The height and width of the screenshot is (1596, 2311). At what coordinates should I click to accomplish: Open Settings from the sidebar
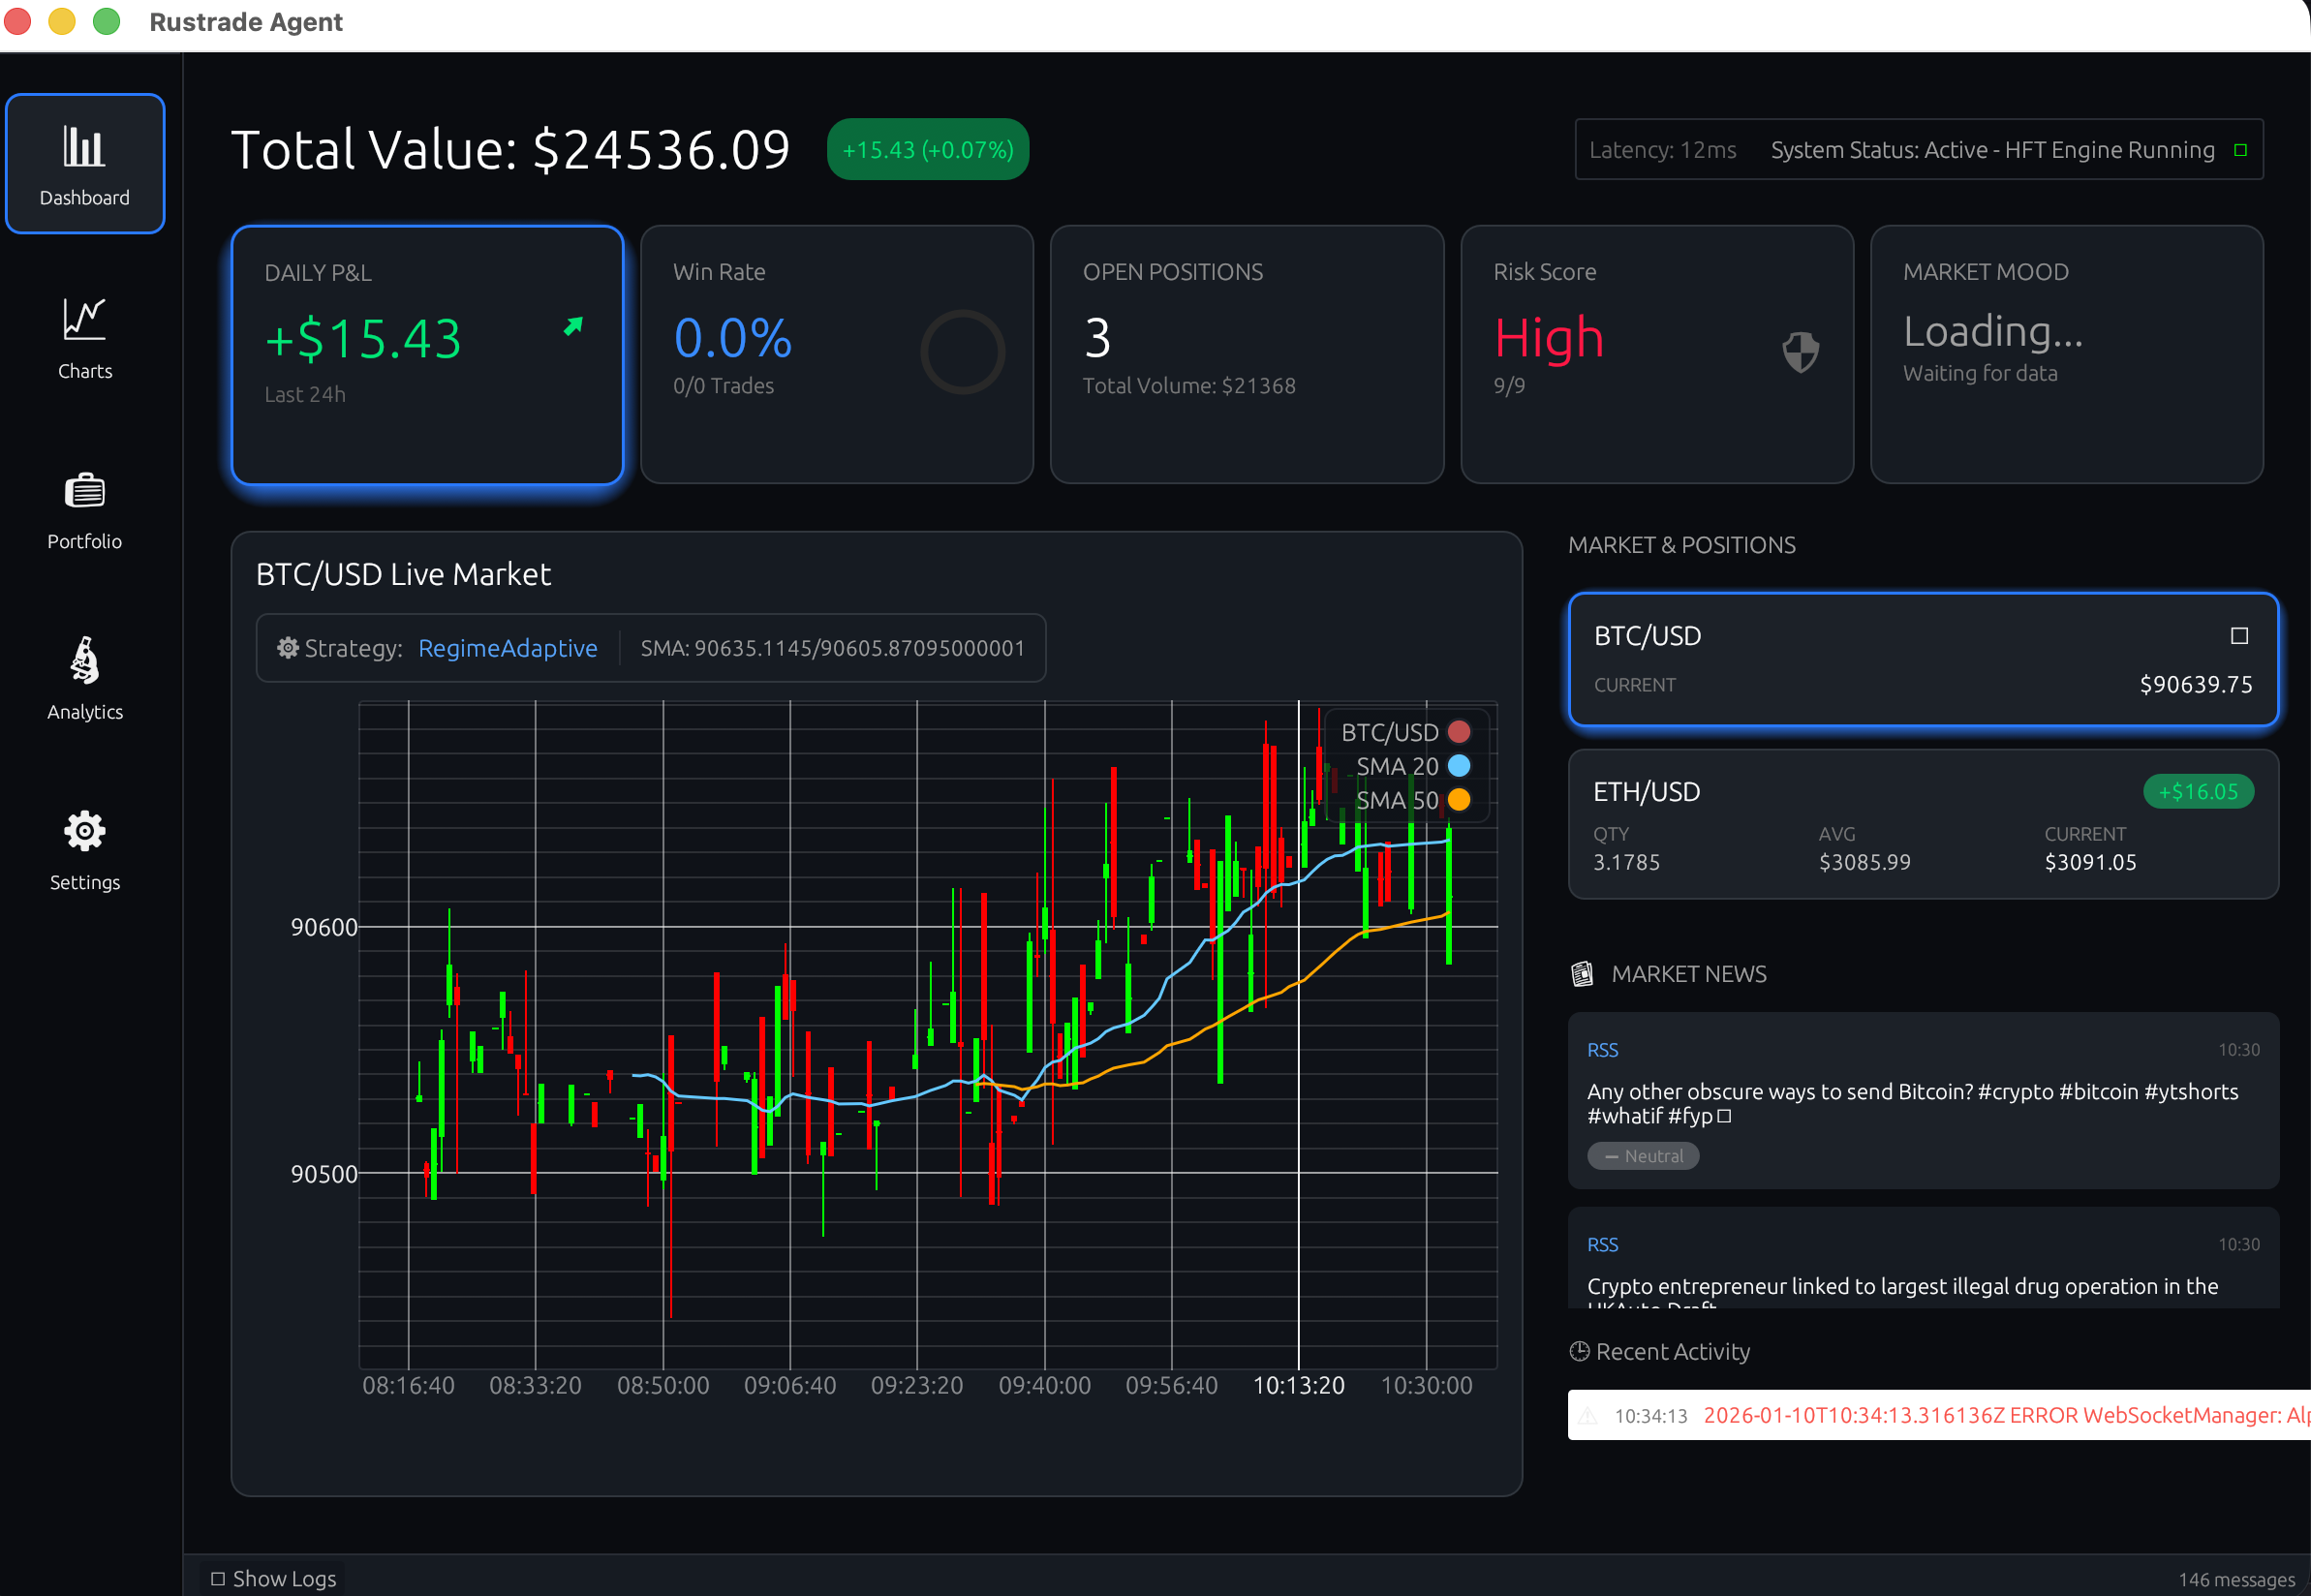click(85, 850)
